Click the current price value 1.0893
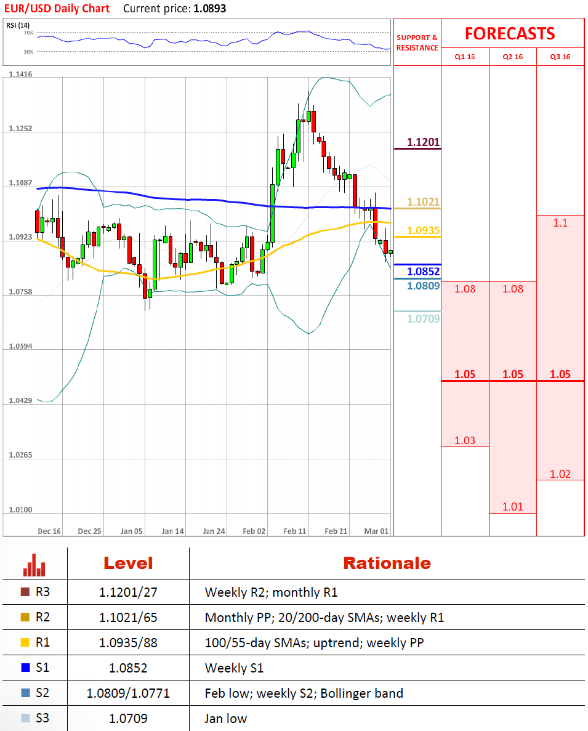The width and height of the screenshot is (588, 731). pyautogui.click(x=210, y=9)
